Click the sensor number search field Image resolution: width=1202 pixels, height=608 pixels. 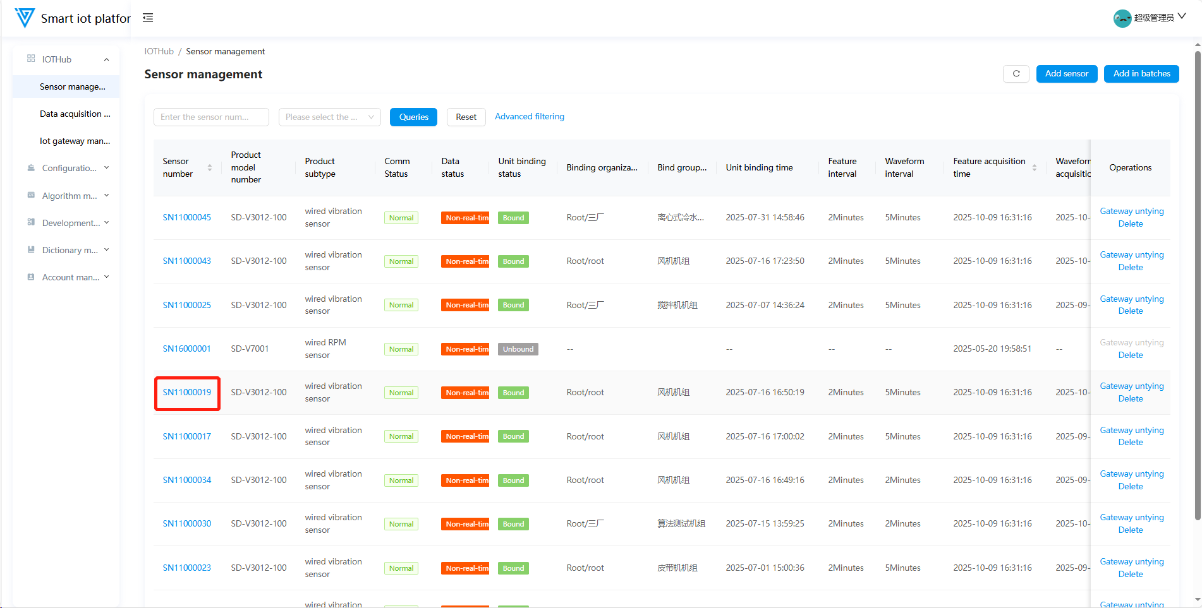pyautogui.click(x=210, y=117)
